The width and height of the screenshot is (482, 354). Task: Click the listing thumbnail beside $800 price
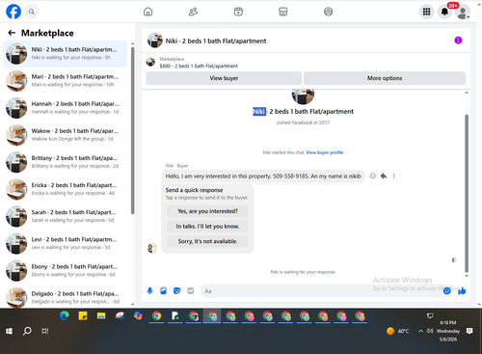(x=150, y=62)
